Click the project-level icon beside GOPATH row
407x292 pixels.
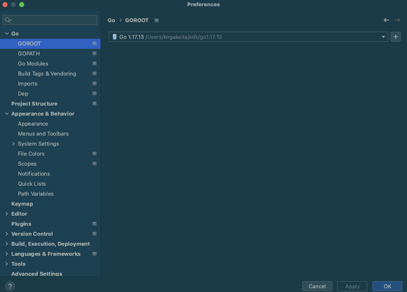click(95, 53)
